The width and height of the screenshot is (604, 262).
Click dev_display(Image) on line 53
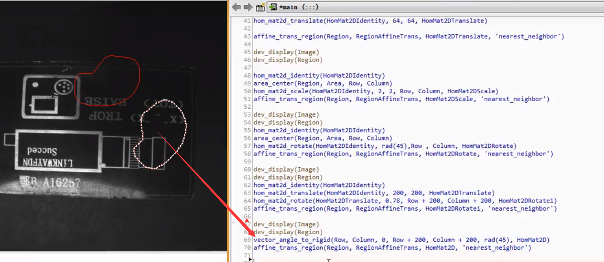click(286, 115)
